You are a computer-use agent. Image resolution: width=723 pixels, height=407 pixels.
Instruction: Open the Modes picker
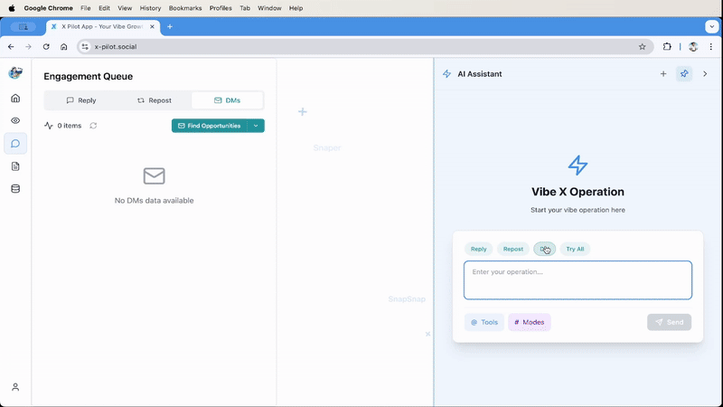pyautogui.click(x=530, y=322)
